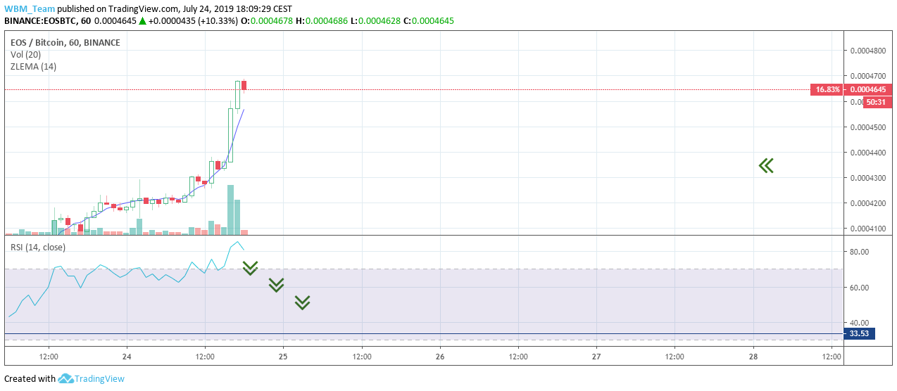Click the 0.0004700 price axis label
The width and height of the screenshot is (897, 391).
867,76
